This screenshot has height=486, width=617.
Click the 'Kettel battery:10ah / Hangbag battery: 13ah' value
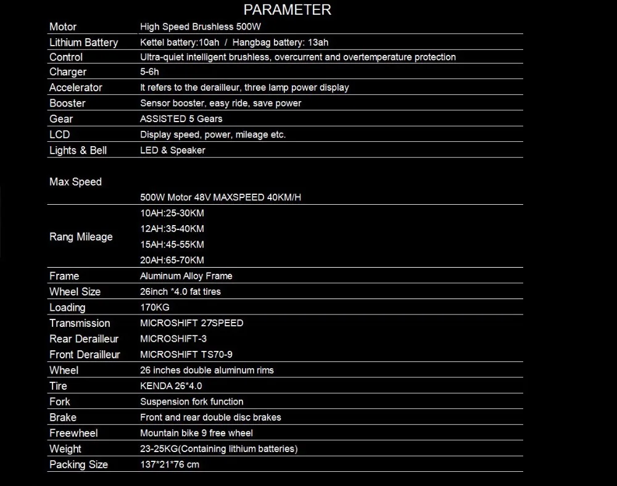click(x=234, y=43)
